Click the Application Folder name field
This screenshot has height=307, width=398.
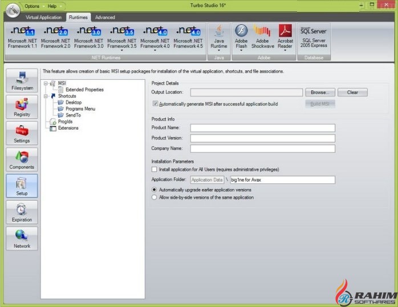point(282,180)
